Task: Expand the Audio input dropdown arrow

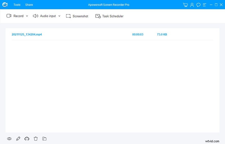Action: tap(59, 16)
